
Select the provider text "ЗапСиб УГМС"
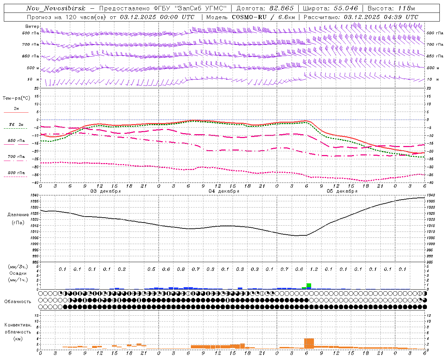[200, 8]
